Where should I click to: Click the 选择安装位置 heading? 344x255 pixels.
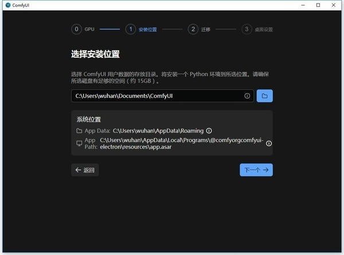point(95,54)
